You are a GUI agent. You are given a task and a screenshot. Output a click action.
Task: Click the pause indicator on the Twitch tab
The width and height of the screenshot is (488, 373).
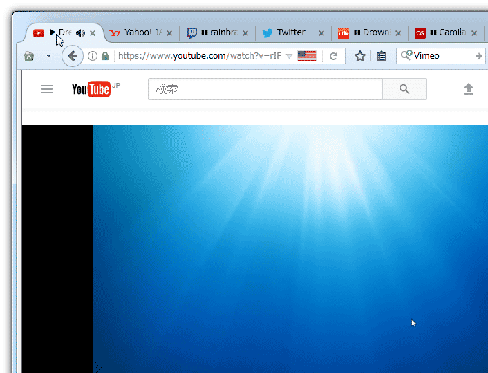click(x=205, y=32)
